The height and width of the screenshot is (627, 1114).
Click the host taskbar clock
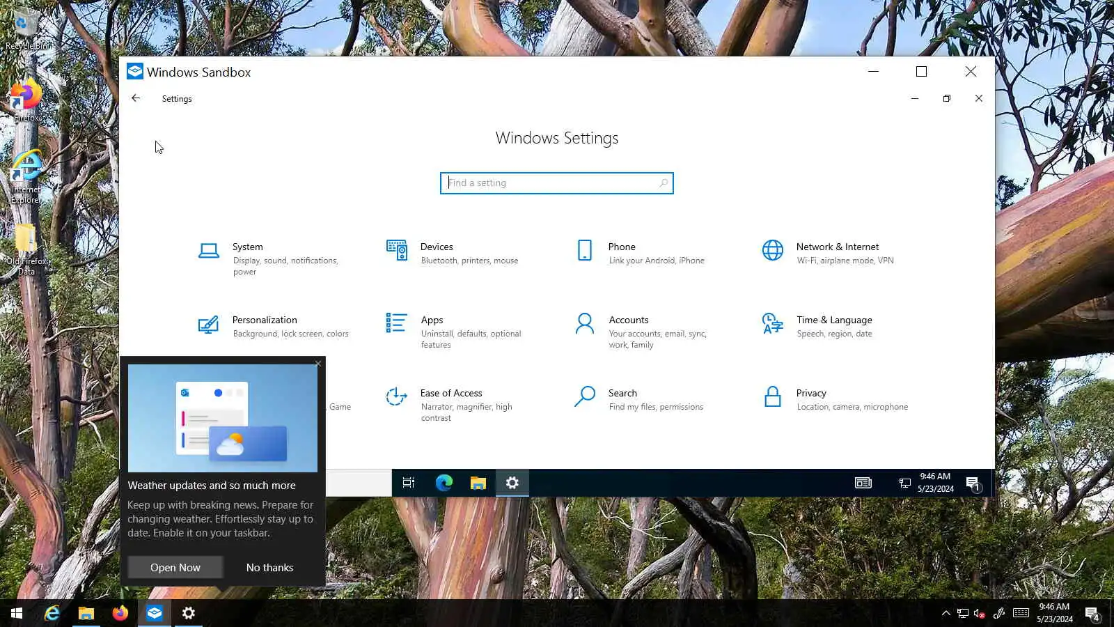click(1054, 613)
